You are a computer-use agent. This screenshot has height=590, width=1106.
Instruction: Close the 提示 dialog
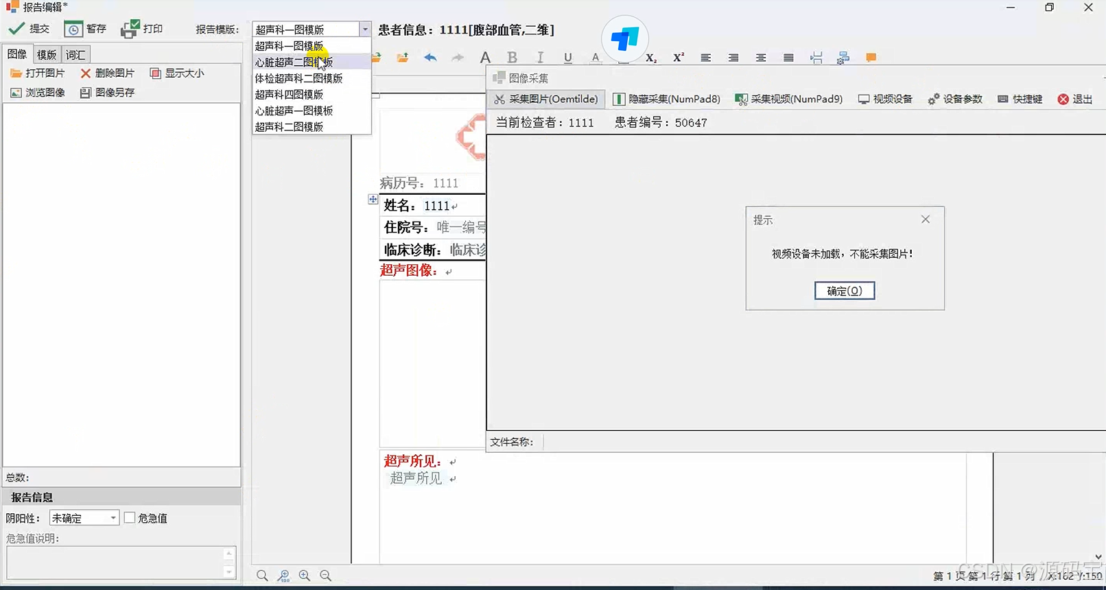tap(926, 220)
